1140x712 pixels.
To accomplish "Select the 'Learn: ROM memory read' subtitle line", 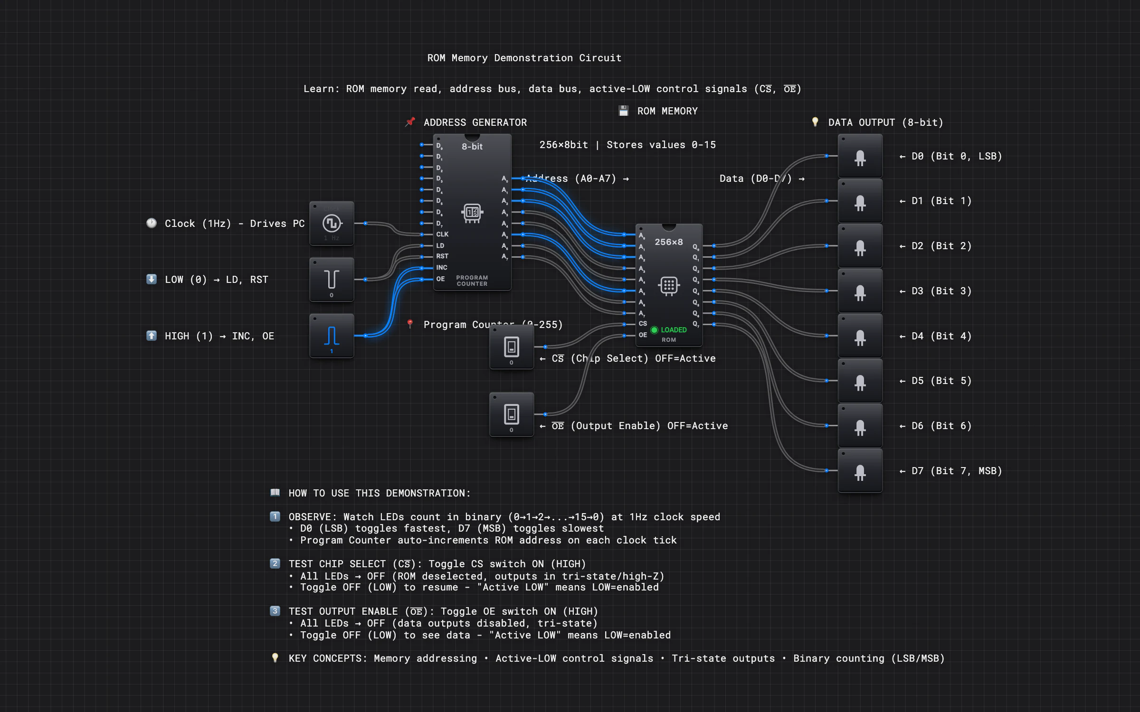I will click(x=552, y=89).
